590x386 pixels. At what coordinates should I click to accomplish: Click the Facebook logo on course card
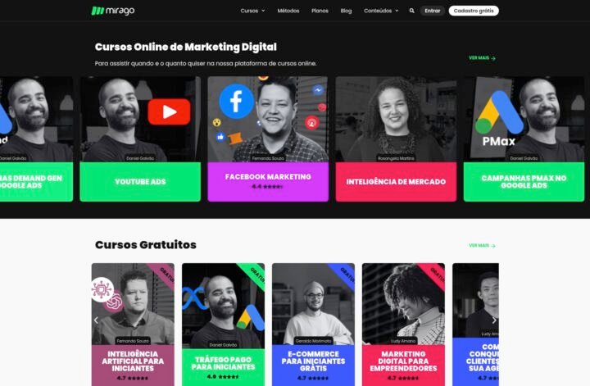click(x=237, y=101)
